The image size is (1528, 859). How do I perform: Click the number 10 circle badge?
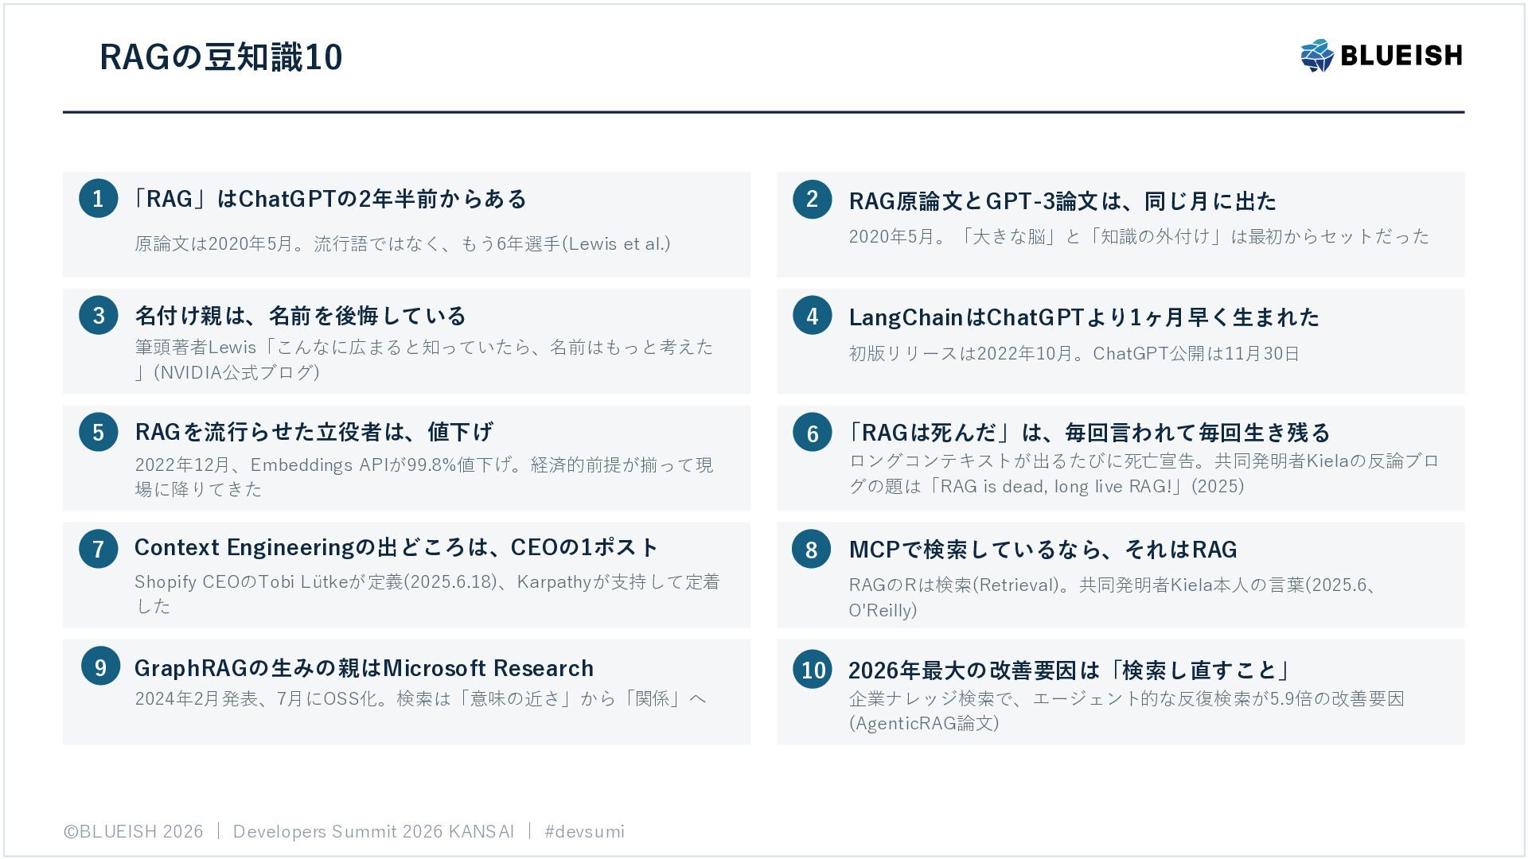click(812, 669)
